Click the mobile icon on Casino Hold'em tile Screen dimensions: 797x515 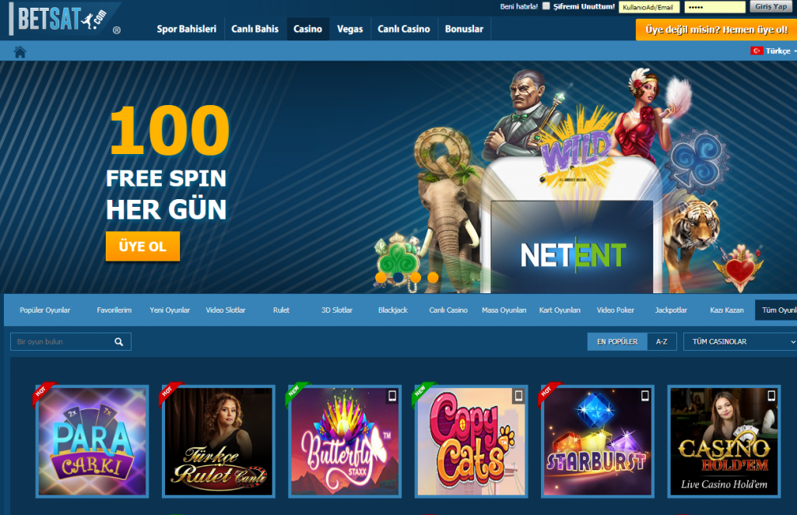pos(771,396)
